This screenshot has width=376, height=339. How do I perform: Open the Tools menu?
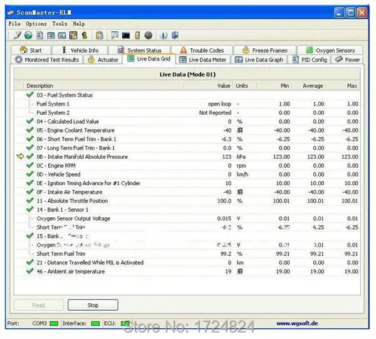60,24
